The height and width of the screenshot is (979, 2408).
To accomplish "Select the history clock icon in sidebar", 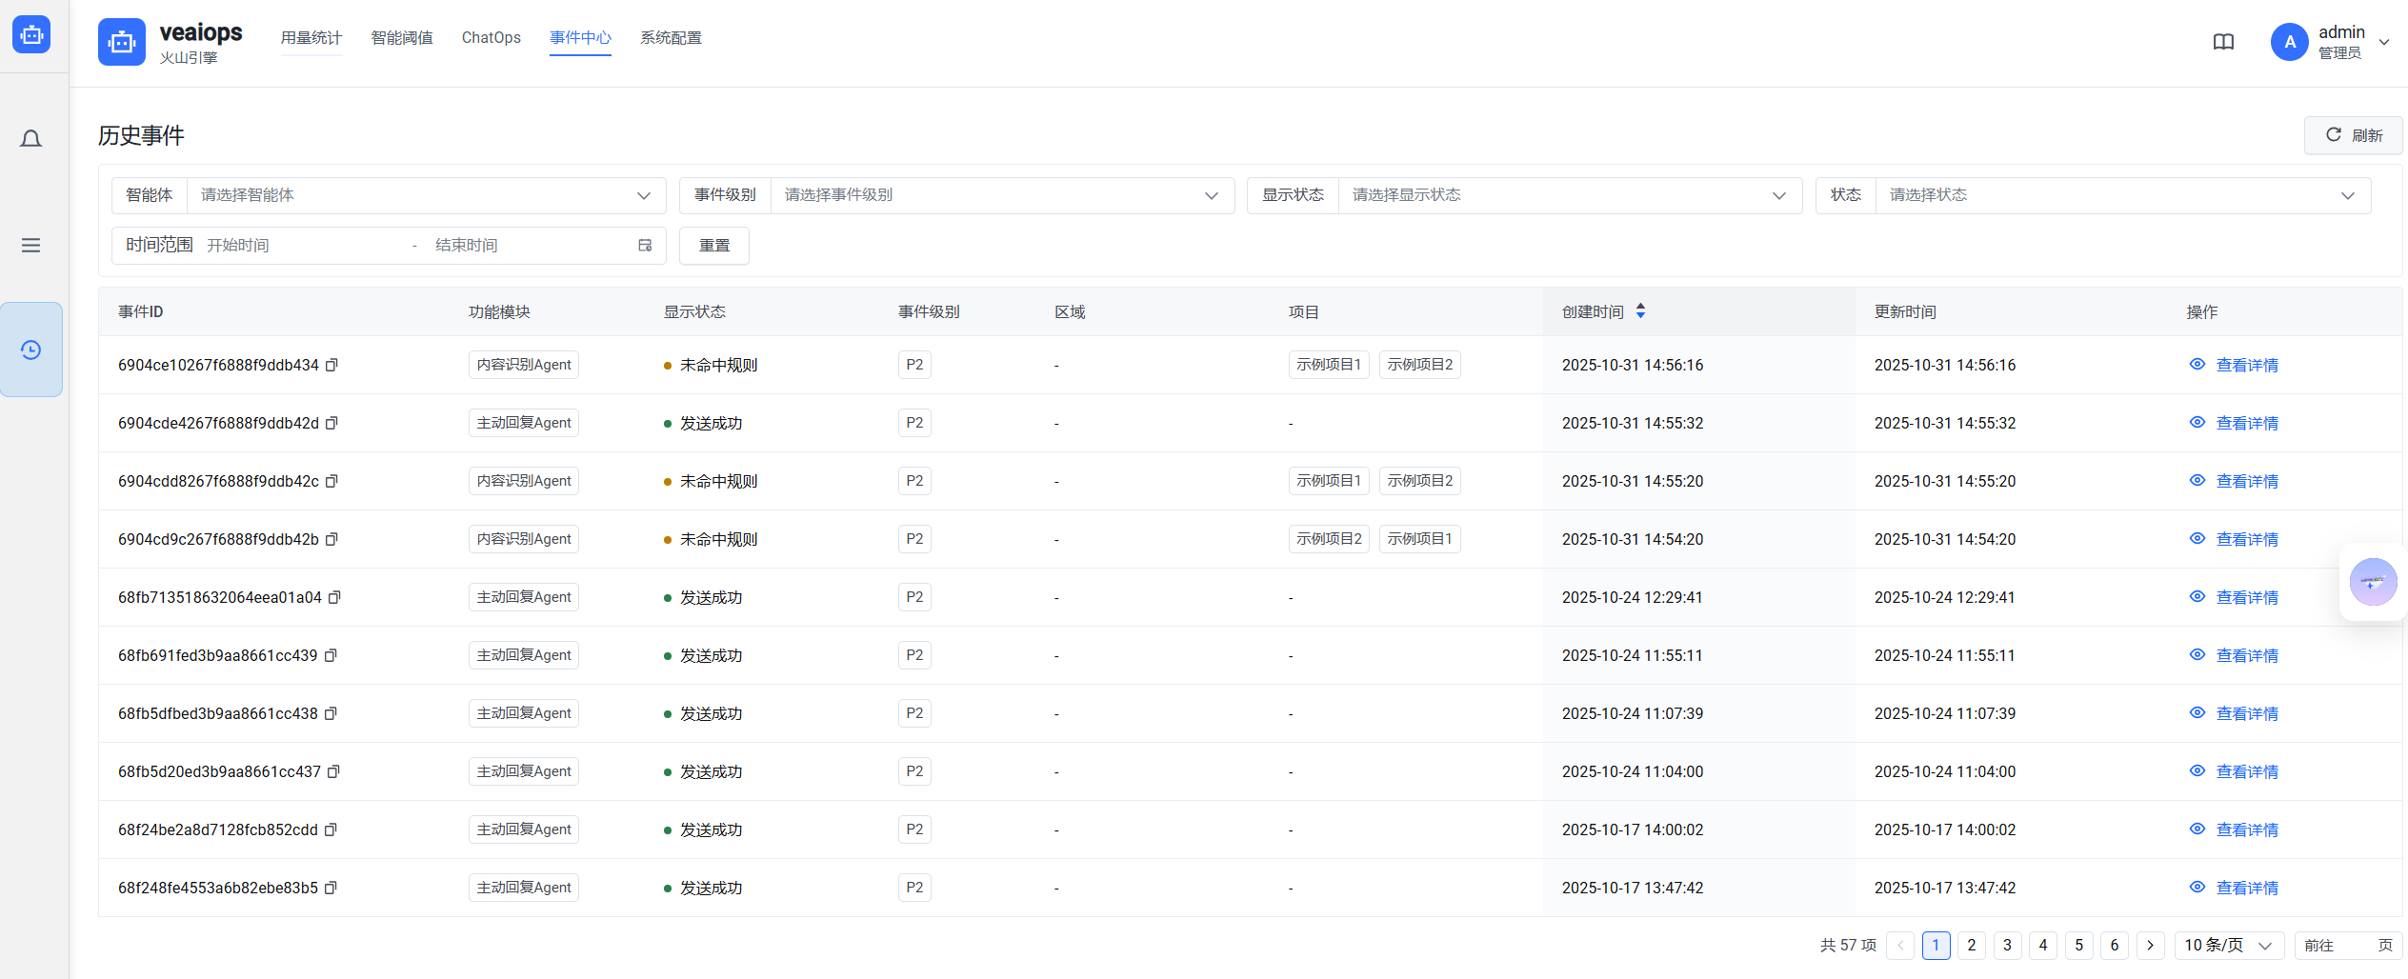I will 30,350.
